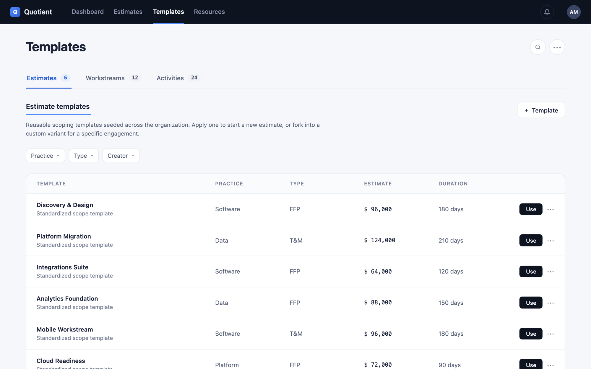The height and width of the screenshot is (369, 591).
Task: Open more options for Discovery & Design row
Action: 550,209
